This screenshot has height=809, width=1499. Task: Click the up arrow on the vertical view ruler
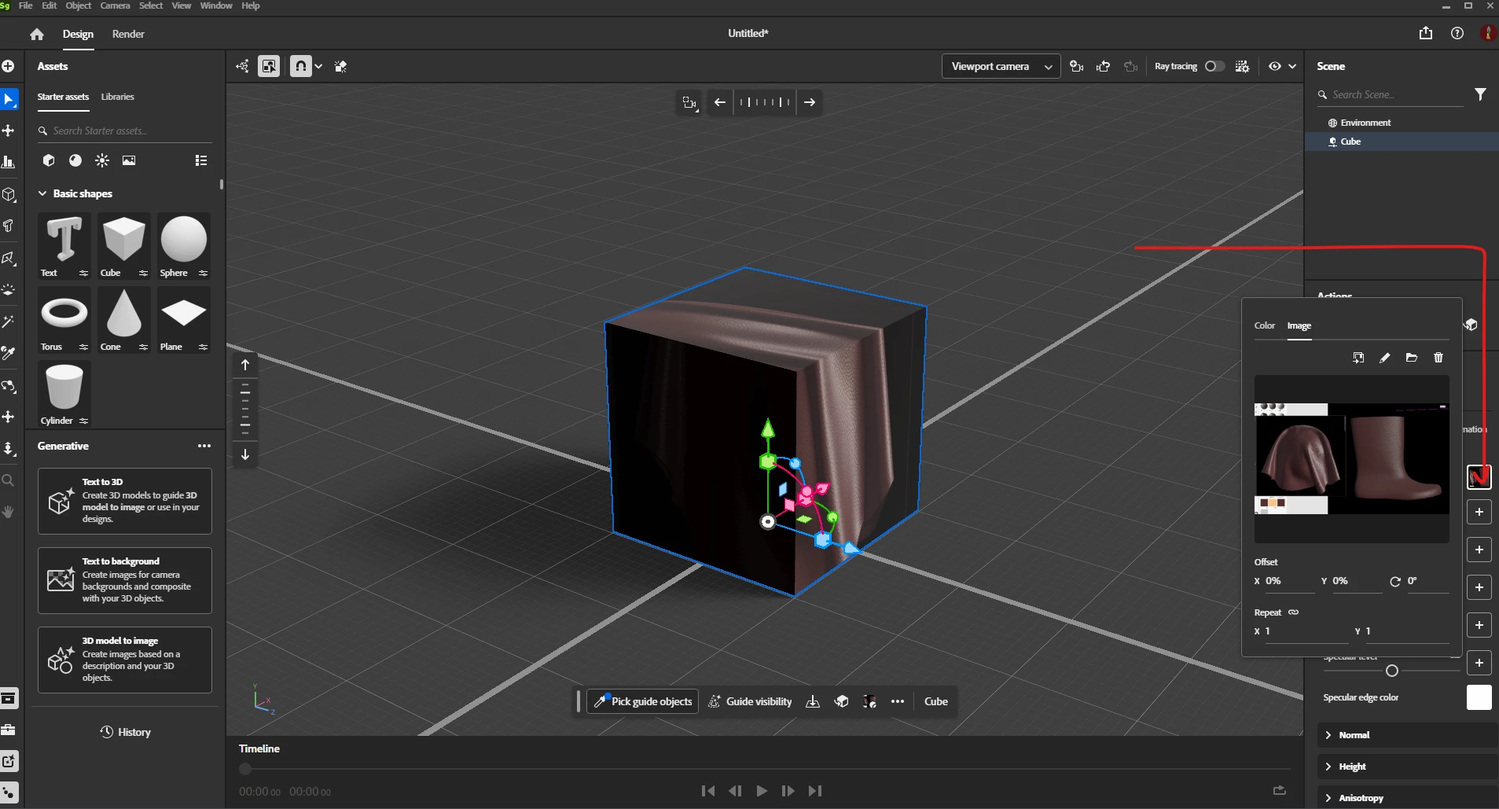tap(245, 365)
